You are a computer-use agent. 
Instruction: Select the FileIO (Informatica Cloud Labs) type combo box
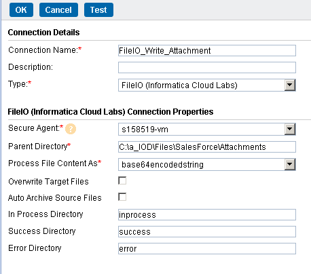207,85
